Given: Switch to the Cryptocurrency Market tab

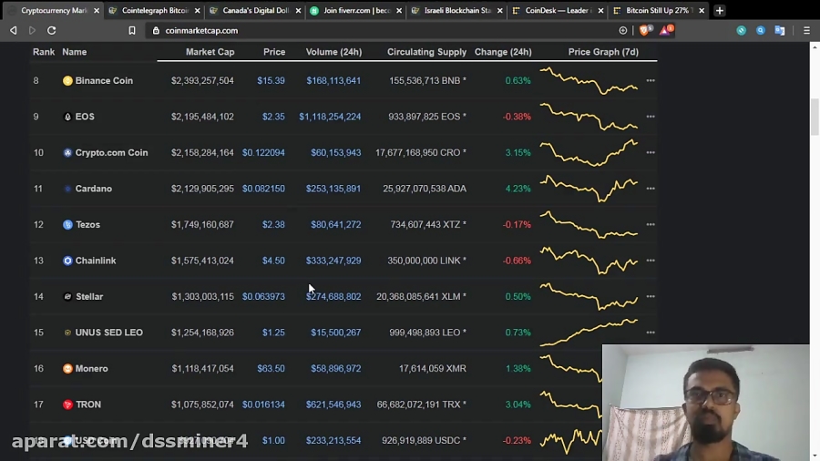Looking at the screenshot, I should (x=54, y=10).
